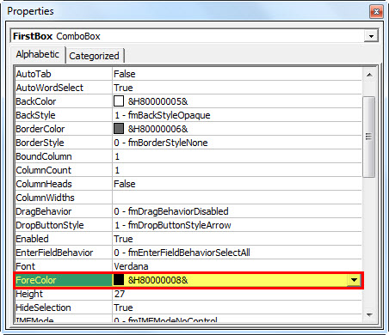Click the fmEnterFieldBehaviorSelectAll value
389x335 pixels.
pyautogui.click(x=182, y=253)
